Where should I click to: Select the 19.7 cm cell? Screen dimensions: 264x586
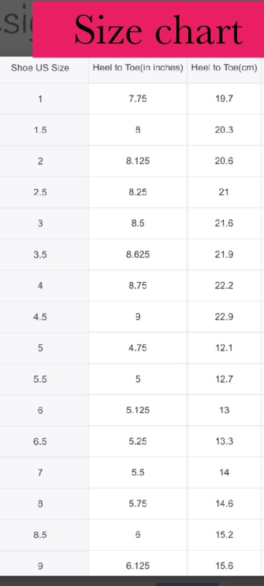tap(224, 99)
